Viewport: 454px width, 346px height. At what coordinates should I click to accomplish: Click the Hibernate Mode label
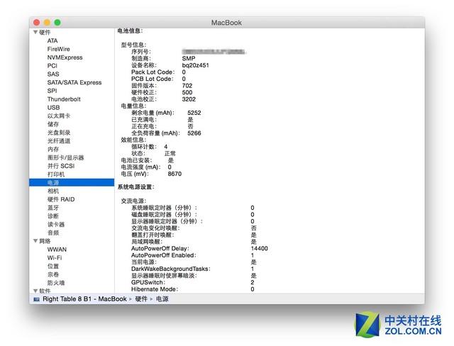pos(155,289)
